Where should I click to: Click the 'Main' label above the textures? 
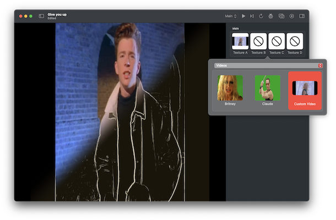pyautogui.click(x=236, y=29)
